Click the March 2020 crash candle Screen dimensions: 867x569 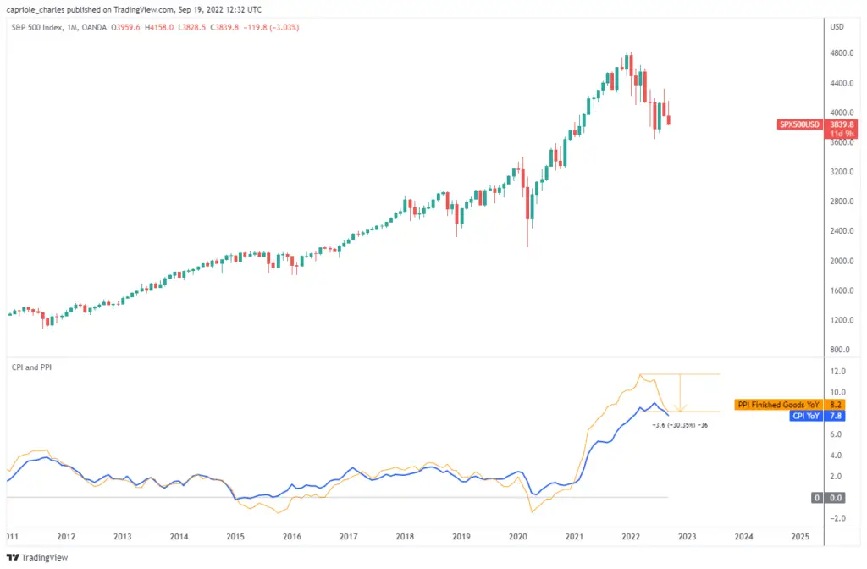coord(527,208)
